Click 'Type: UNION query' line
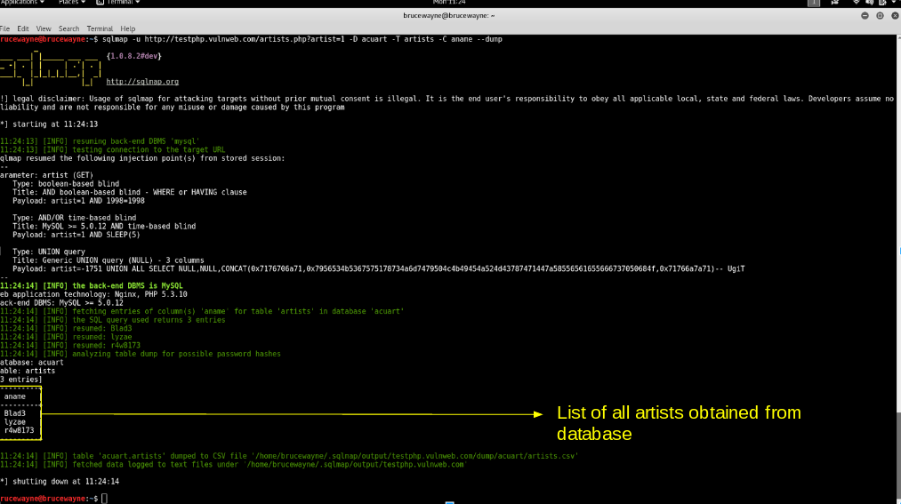This screenshot has width=901, height=504. point(49,252)
